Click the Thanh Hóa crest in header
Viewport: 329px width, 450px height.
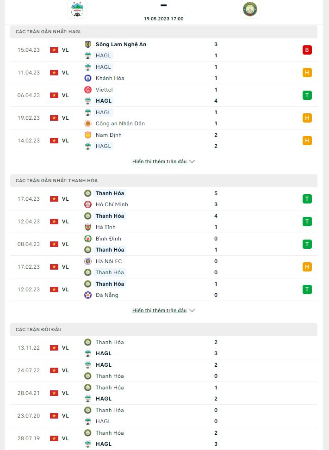click(x=250, y=10)
